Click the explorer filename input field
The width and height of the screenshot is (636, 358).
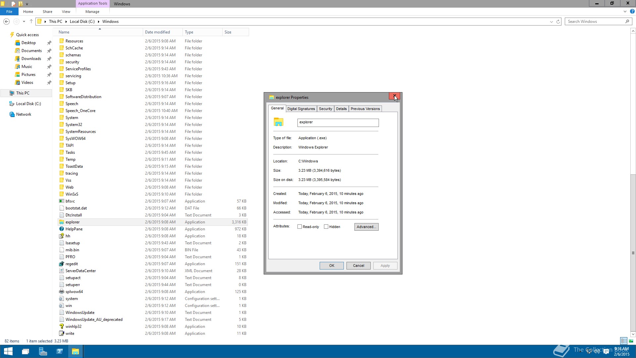(x=338, y=123)
